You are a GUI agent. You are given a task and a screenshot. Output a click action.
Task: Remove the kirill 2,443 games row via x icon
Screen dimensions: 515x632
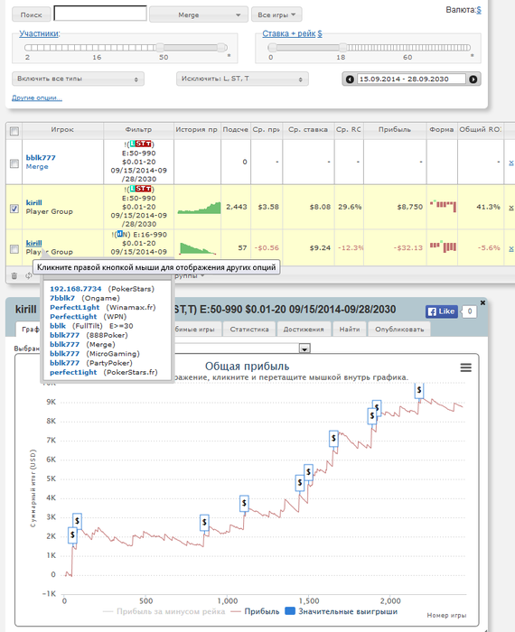click(511, 208)
